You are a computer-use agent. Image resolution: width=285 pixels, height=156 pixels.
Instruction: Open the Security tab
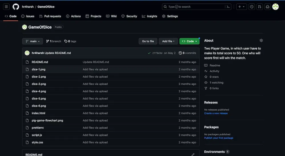(129, 16)
